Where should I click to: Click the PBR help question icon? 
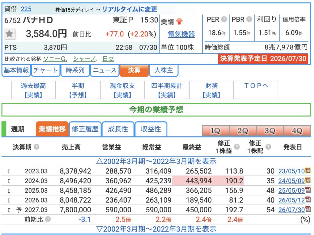pyautogui.click(x=249, y=19)
